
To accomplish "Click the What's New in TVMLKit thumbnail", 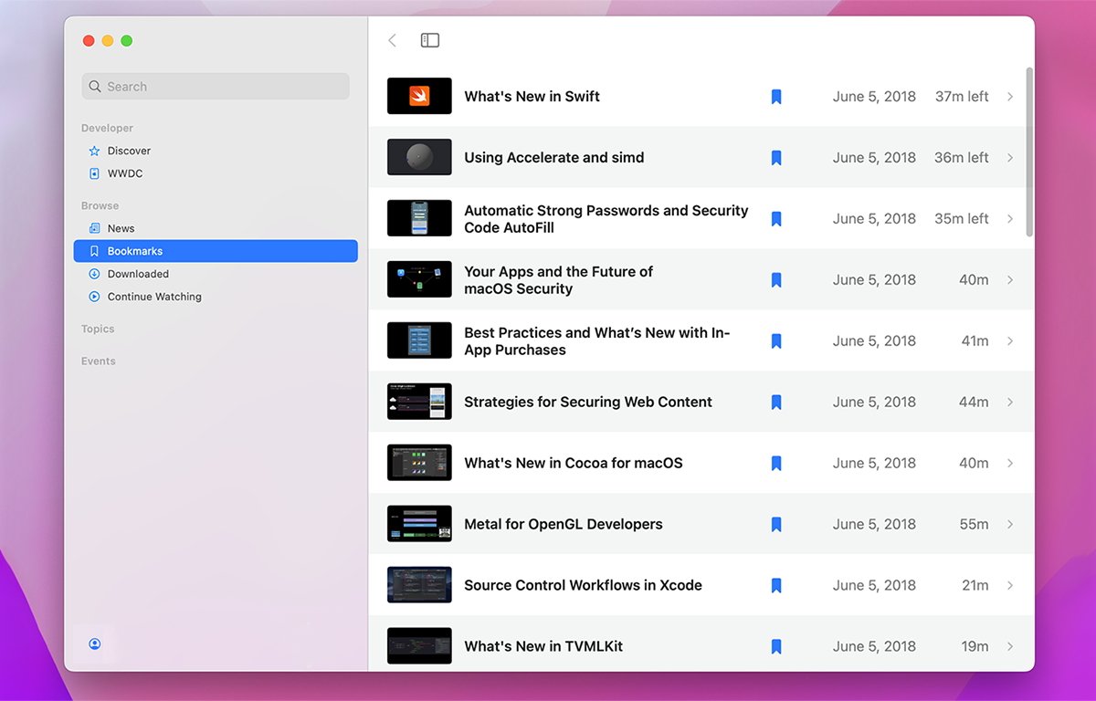I will tap(419, 645).
